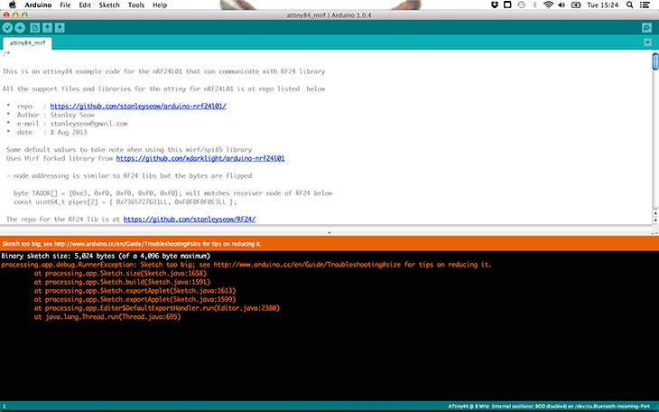Open xdarklight/arduino-nrf24l01 GitHub link
This screenshot has width=659, height=412.
click(200, 158)
